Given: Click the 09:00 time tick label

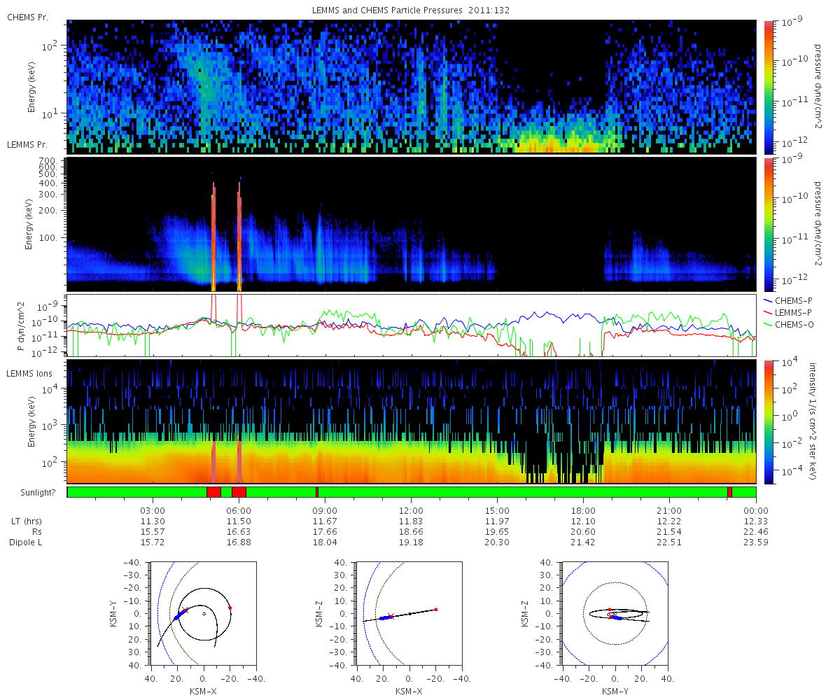Looking at the screenshot, I should (325, 511).
